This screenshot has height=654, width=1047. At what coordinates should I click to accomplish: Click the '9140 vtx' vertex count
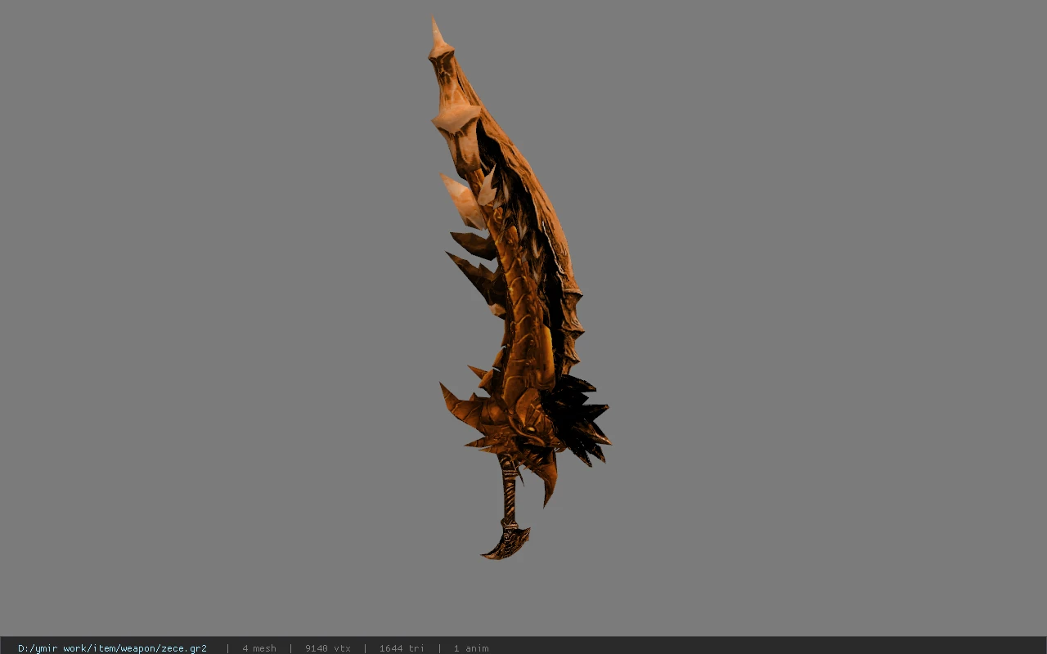(328, 648)
